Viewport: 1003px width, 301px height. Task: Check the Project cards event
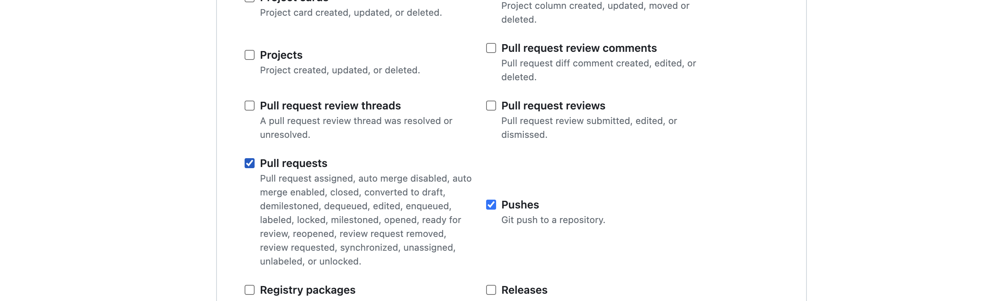[250, 1]
